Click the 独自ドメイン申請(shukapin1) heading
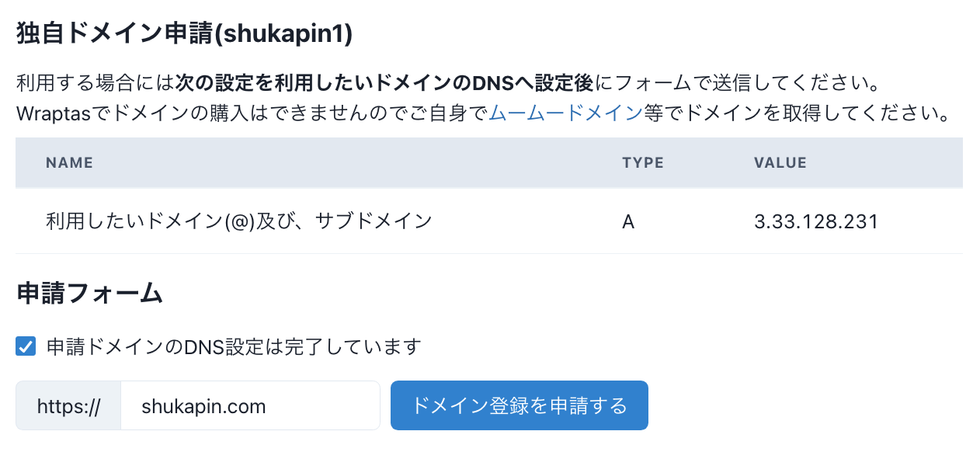980x452 pixels. click(185, 35)
